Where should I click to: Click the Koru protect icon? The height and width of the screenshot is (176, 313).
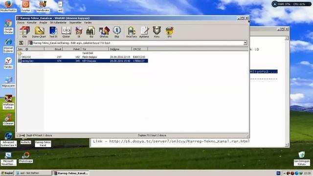[156, 32]
